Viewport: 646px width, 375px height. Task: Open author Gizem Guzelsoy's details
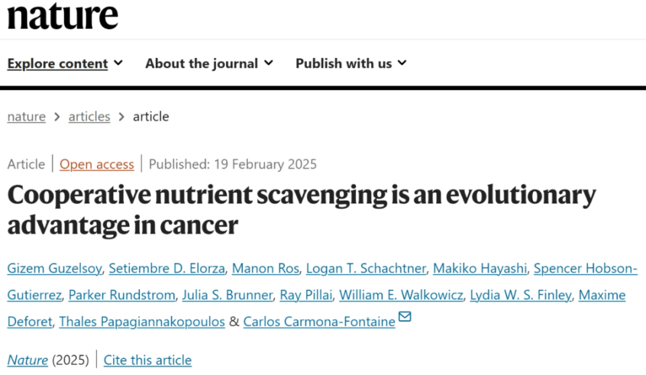click(x=55, y=269)
